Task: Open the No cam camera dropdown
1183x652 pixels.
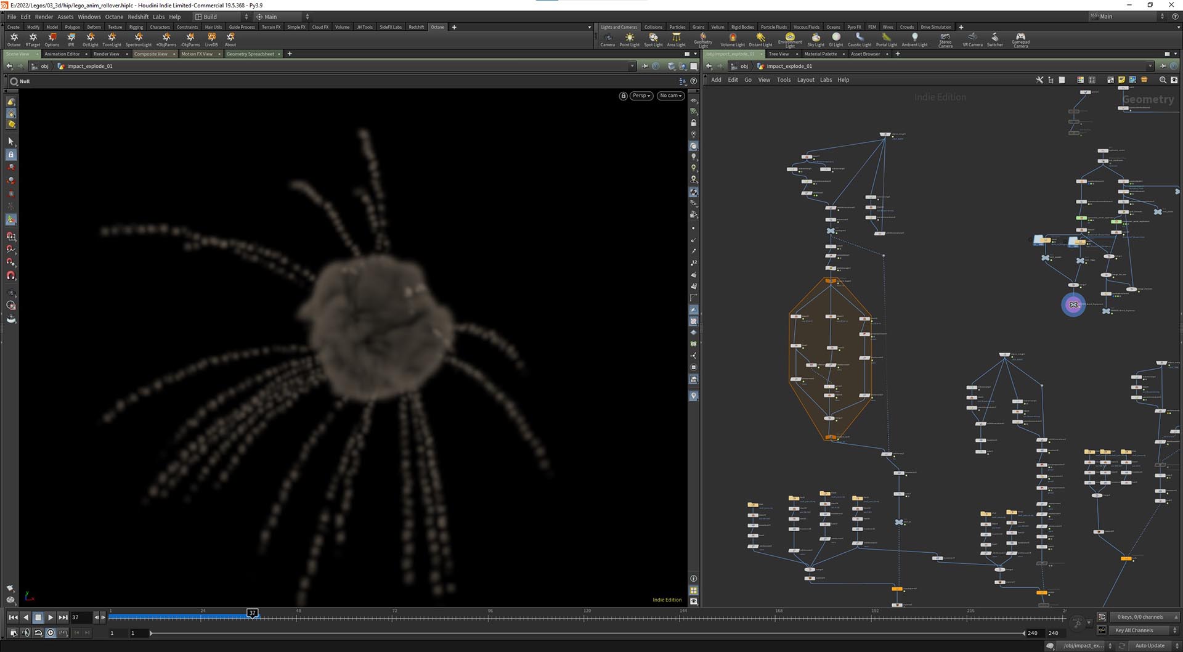Action: [x=670, y=96]
